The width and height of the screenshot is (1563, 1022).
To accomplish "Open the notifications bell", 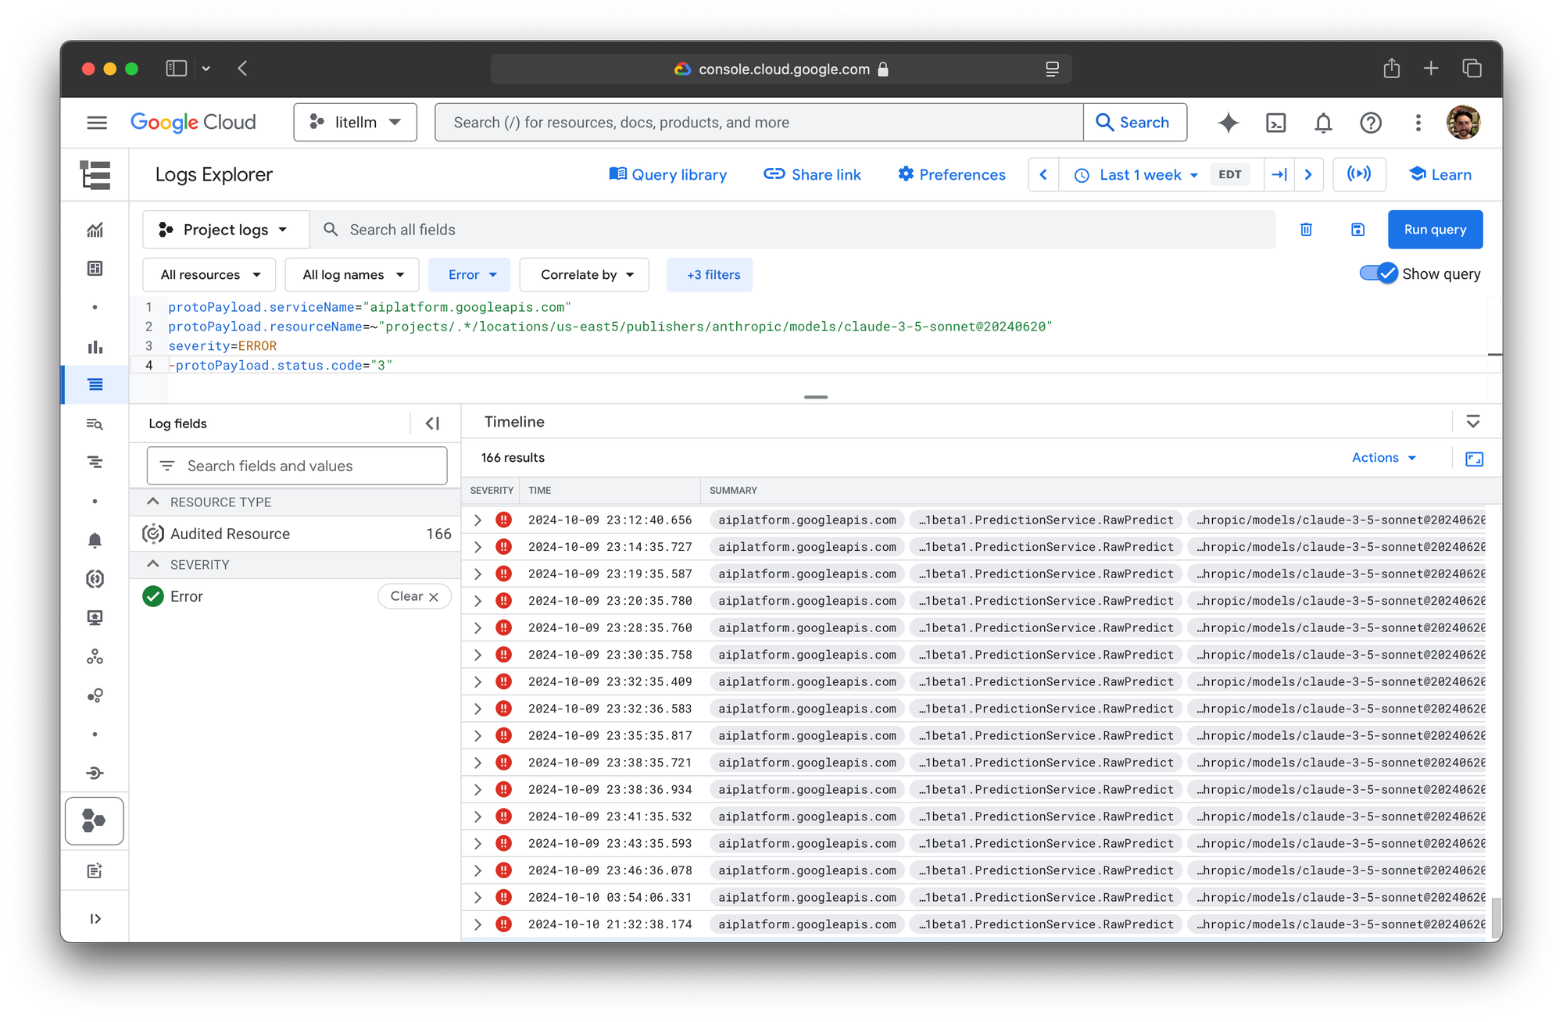I will [x=1323, y=123].
